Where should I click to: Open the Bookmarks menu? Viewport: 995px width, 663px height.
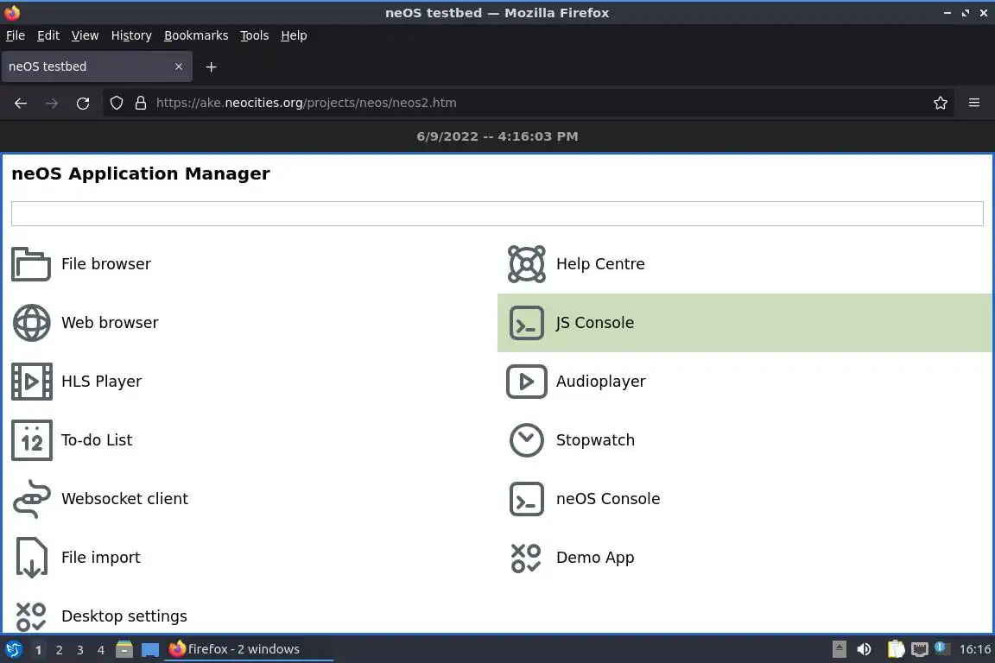click(x=196, y=35)
